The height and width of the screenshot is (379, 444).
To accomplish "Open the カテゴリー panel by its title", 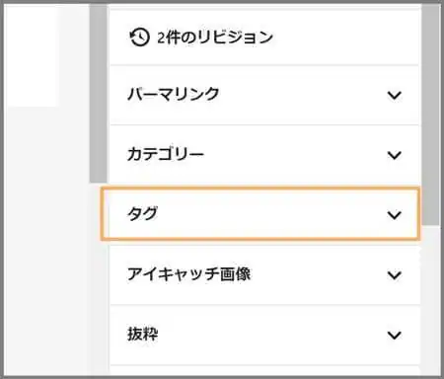I will [x=166, y=154].
